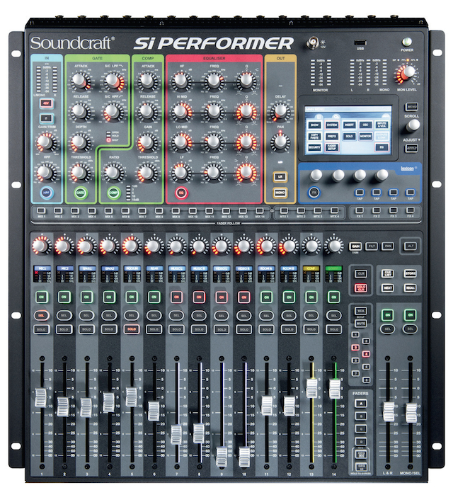Push SEL above the MONO/SEL master fader
This screenshot has width=453, height=490.
pos(410,329)
